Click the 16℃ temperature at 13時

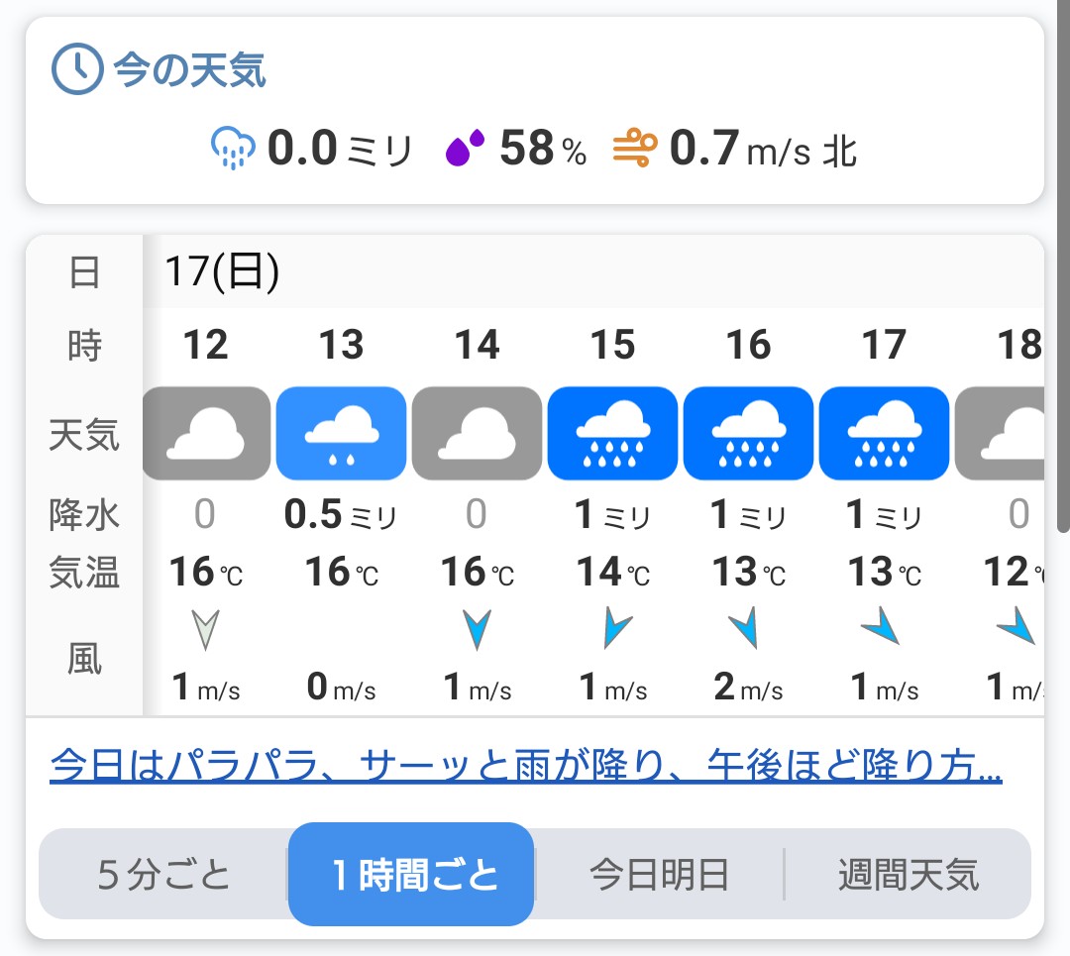coord(342,573)
